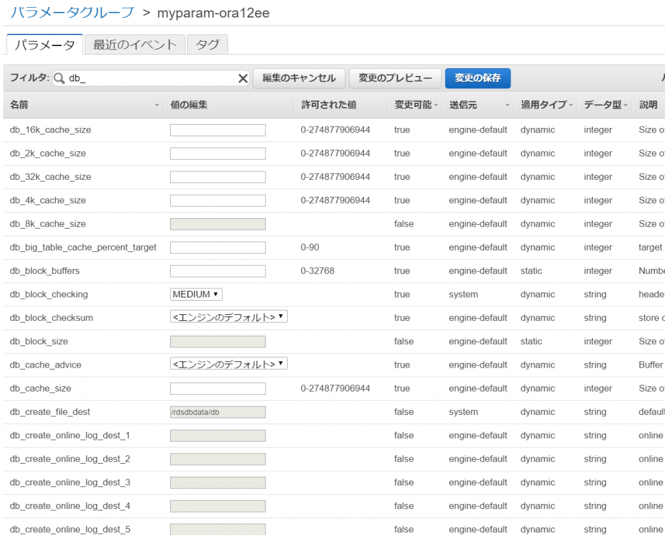The width and height of the screenshot is (665, 539).
Task: Open the db_cache_advice value dropdown
Action: pos(229,364)
